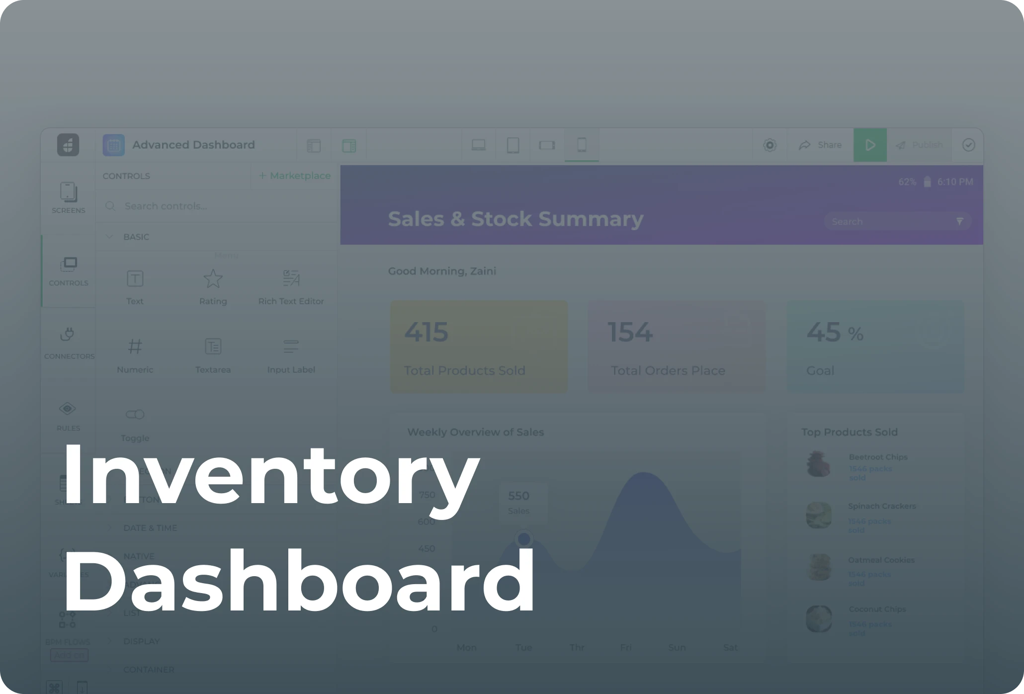Click the preview run icon
Screen dimensions: 1024x694
point(870,146)
